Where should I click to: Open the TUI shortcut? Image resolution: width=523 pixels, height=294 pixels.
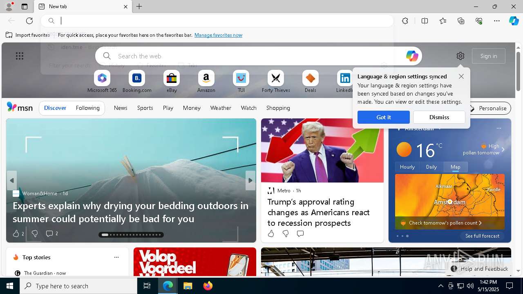pyautogui.click(x=241, y=82)
